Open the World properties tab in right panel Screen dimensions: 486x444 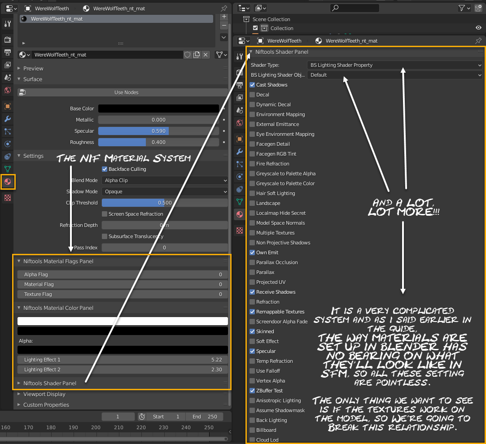pyautogui.click(x=240, y=123)
